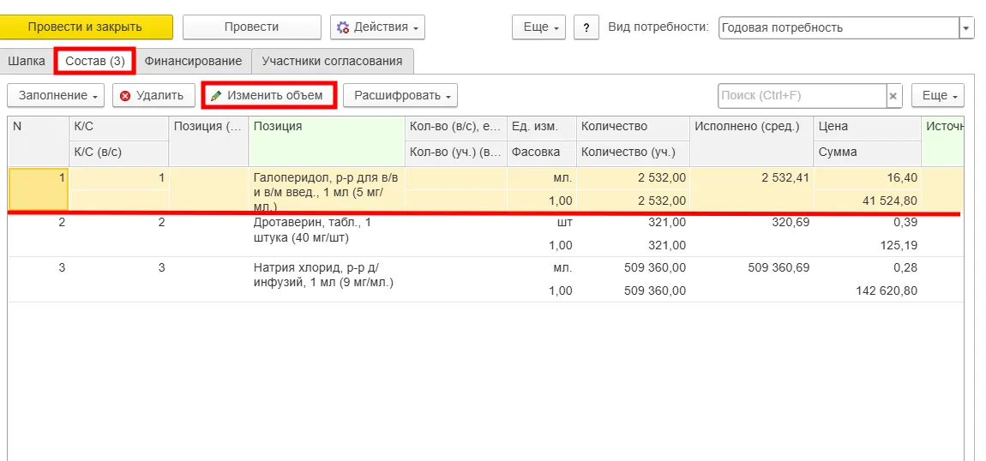Click the Исполнено (сред.) column header
This screenshot has width=986, height=461.
pyautogui.click(x=751, y=140)
